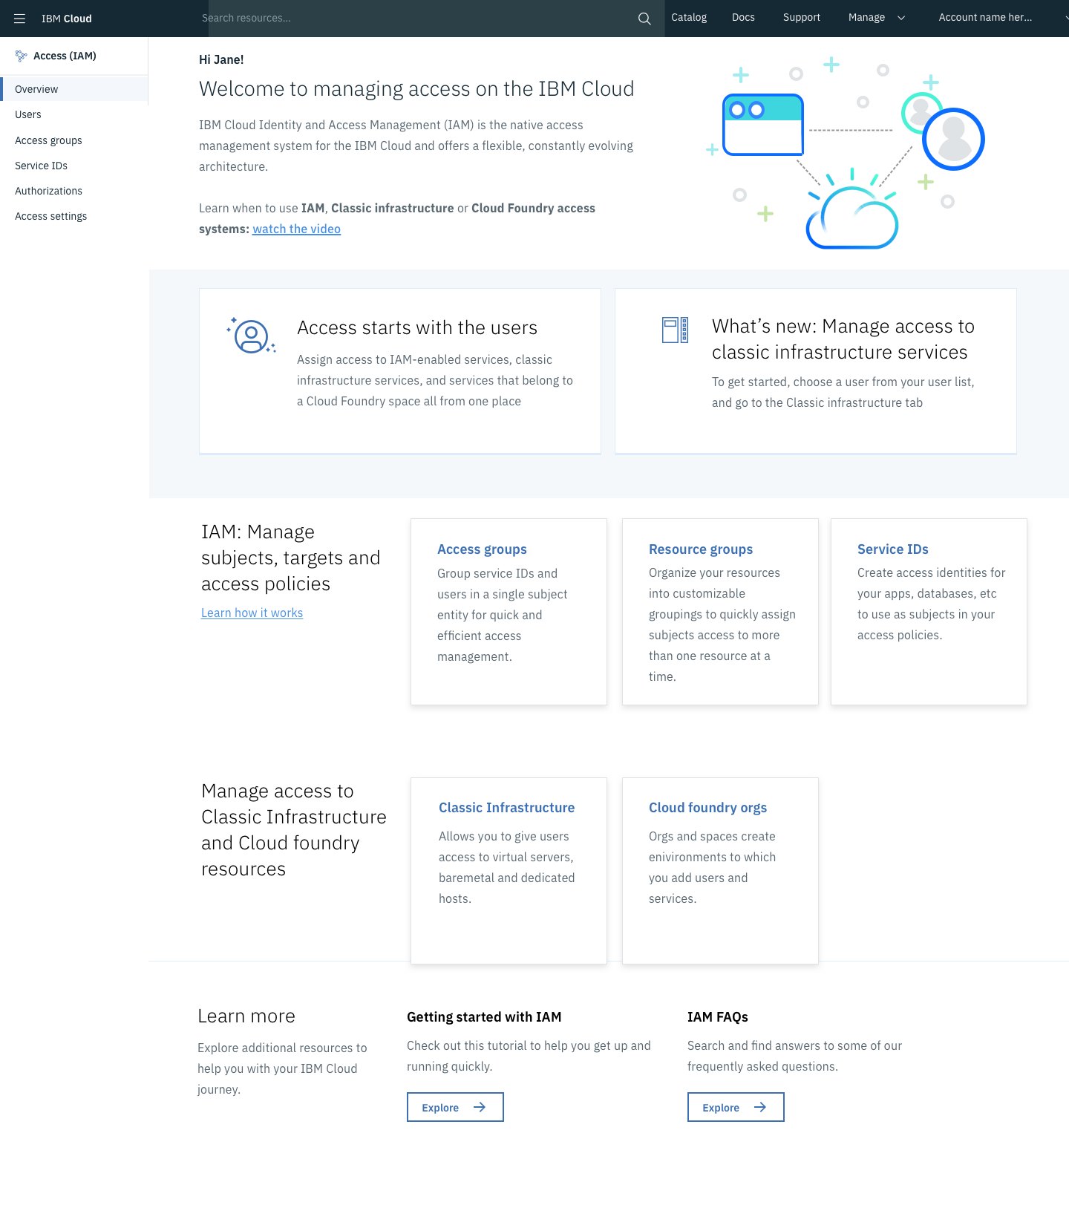This screenshot has width=1069, height=1208.
Task: Open the Resource groups card title
Action: pyautogui.click(x=701, y=549)
